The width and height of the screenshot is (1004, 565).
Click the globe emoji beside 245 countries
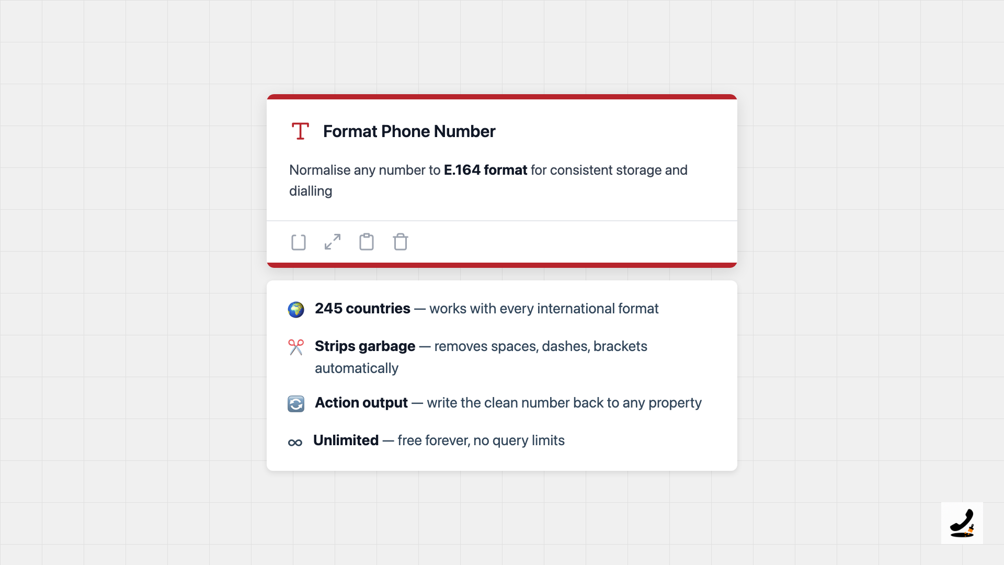(296, 309)
